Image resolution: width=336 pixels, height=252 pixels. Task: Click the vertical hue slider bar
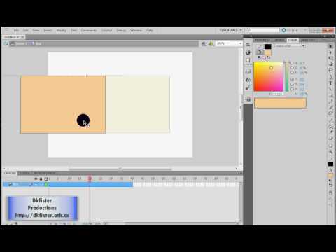pyautogui.click(x=287, y=76)
